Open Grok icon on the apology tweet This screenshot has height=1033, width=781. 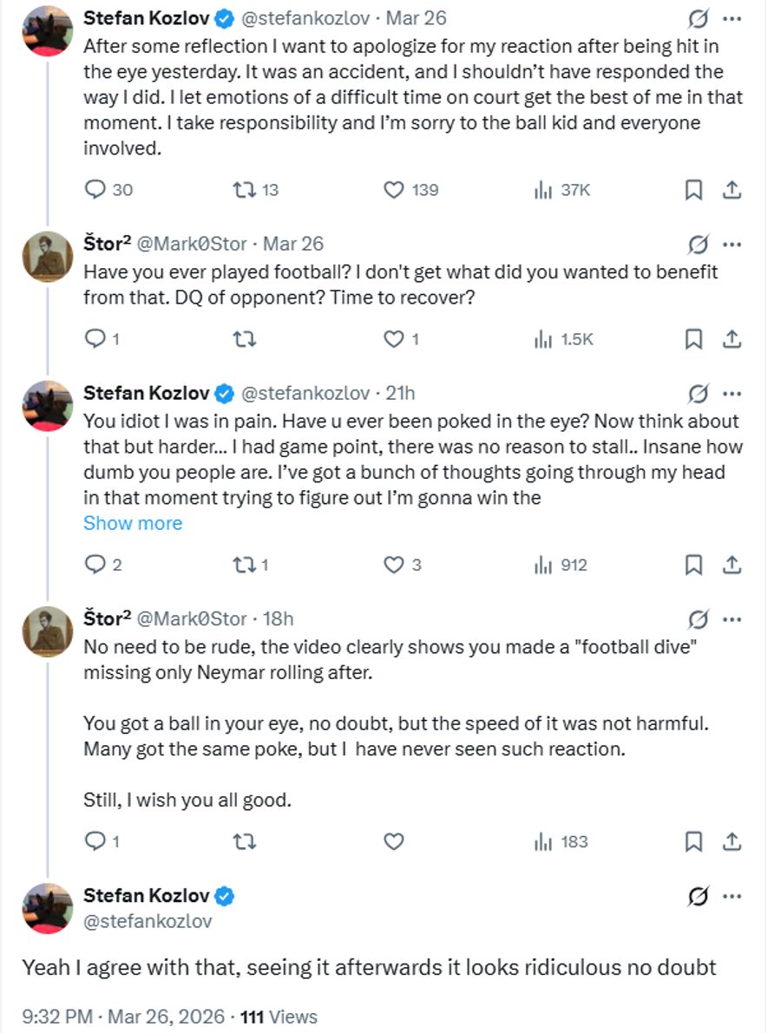click(697, 18)
